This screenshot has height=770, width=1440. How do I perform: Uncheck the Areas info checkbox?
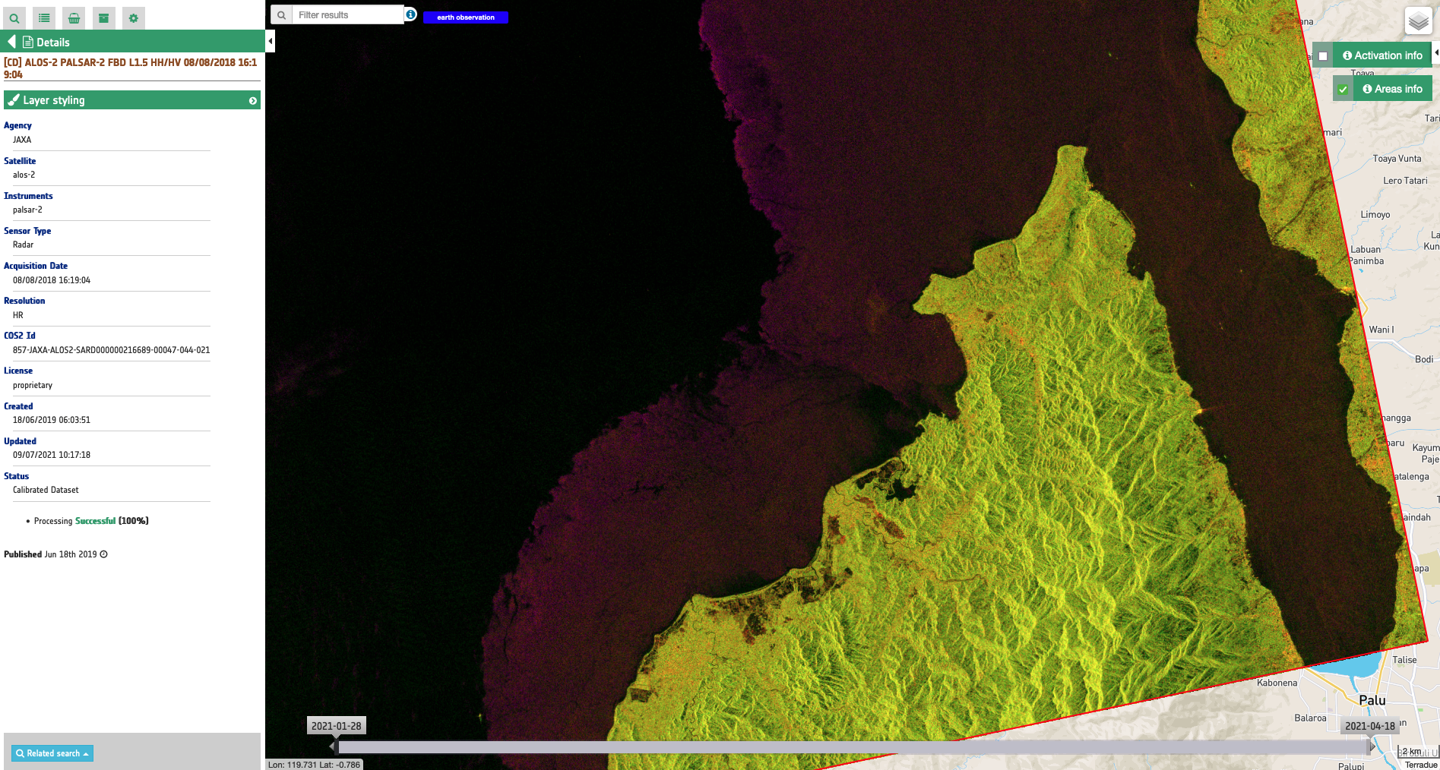click(1343, 90)
